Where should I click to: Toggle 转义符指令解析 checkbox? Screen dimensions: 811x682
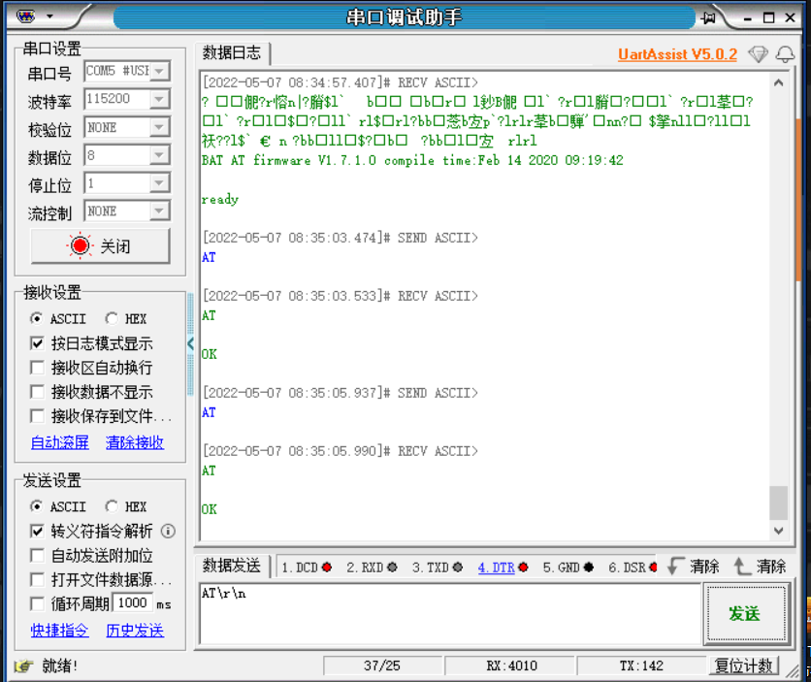pos(37,531)
